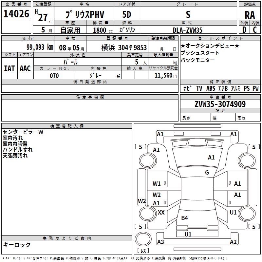Select model code DLA-ZVW35
The image size is (262, 262).
(x=188, y=30)
